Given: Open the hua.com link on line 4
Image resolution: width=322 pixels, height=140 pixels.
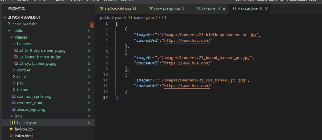Looking at the screenshot, I should pos(187,41).
